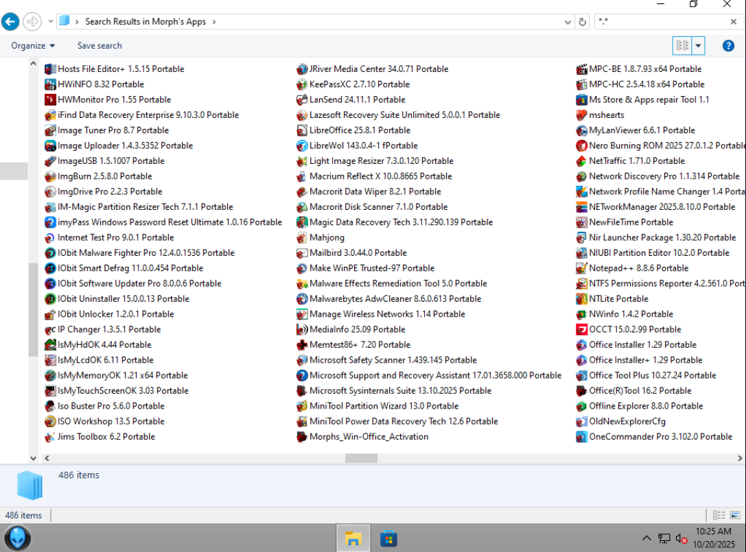
Task: Click the NTLite Portable icon
Action: 581,298
